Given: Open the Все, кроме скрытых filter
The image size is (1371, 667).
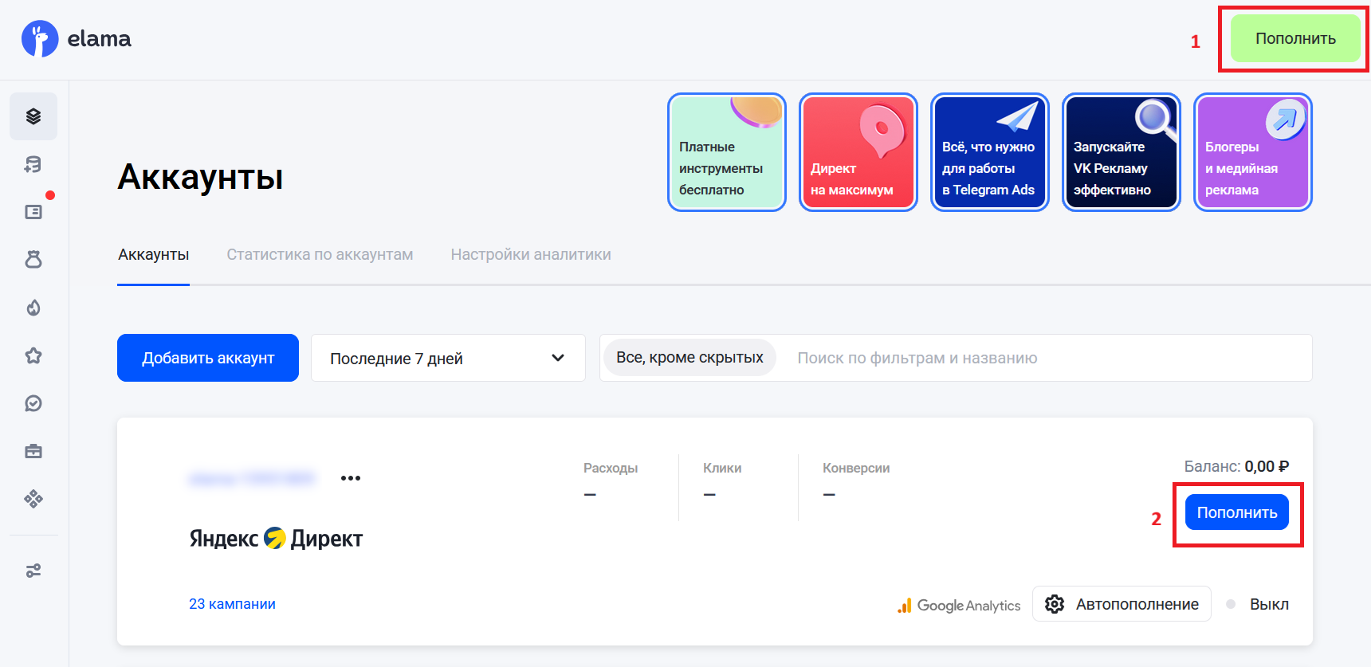Looking at the screenshot, I should point(689,358).
